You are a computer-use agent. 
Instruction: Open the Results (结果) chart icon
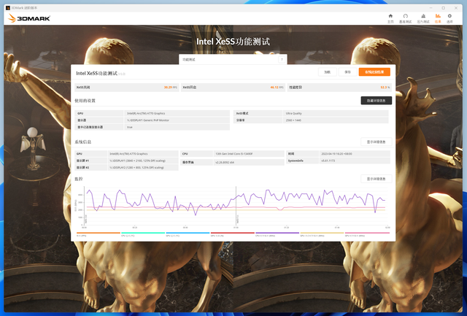[x=438, y=17]
